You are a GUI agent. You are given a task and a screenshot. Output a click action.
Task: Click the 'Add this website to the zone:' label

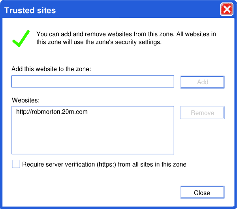[51, 69]
